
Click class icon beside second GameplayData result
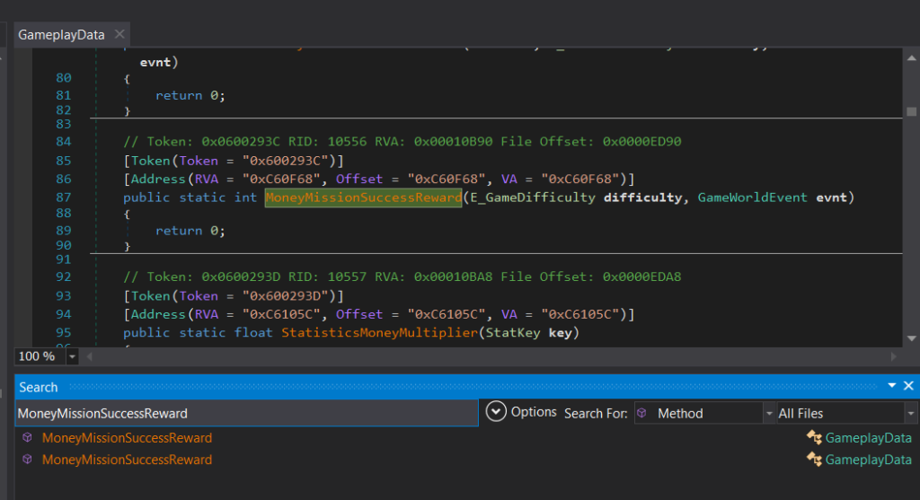[x=814, y=459]
